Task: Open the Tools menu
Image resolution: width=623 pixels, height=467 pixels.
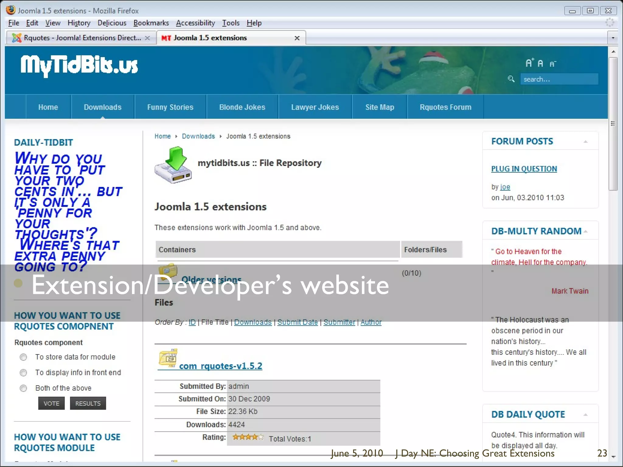Action: click(231, 23)
